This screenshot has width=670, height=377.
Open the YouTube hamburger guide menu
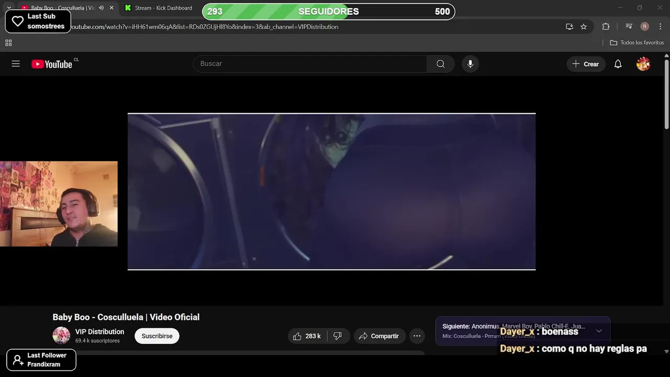(16, 64)
